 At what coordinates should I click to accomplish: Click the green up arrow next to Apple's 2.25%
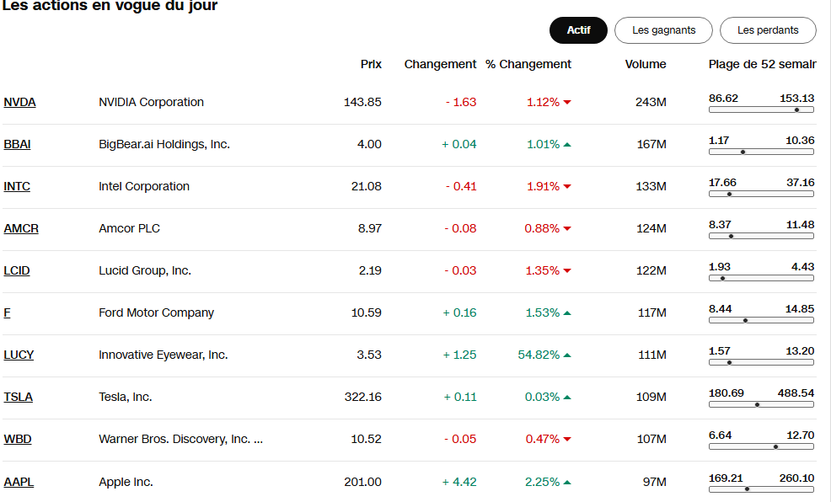tap(567, 483)
